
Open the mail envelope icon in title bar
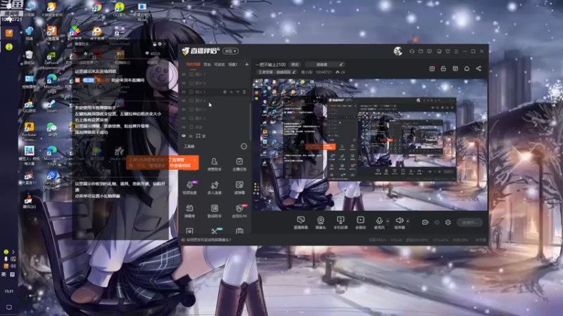point(420,51)
